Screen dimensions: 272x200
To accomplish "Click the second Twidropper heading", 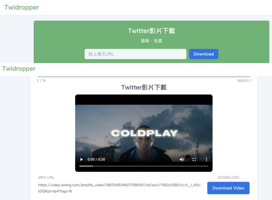I will tap(19, 69).
